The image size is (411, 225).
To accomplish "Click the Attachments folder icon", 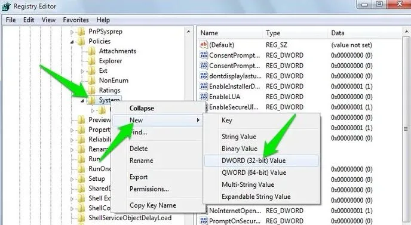I will (x=92, y=51).
